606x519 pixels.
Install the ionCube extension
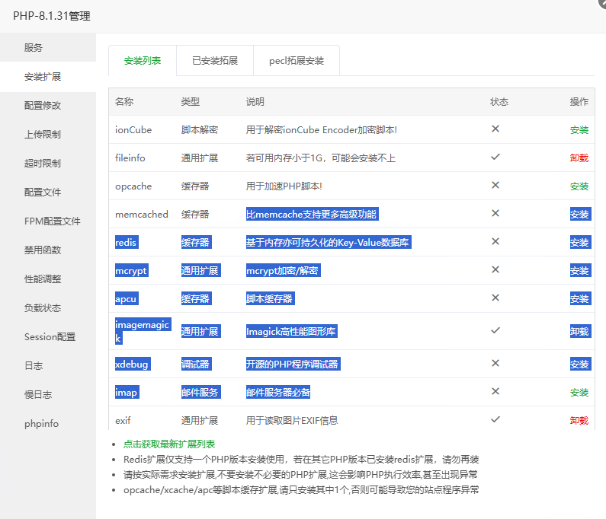579,130
